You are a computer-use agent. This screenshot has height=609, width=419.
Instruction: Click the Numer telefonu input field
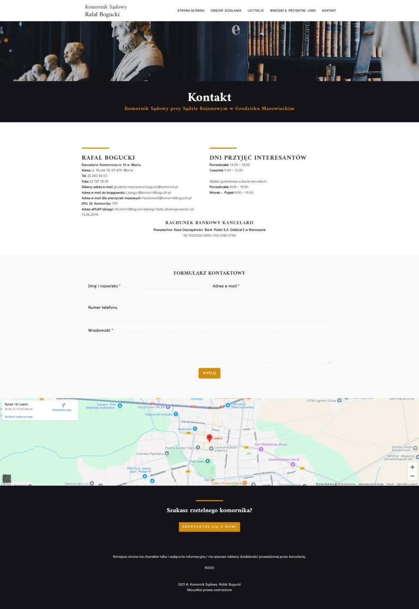coord(209,316)
